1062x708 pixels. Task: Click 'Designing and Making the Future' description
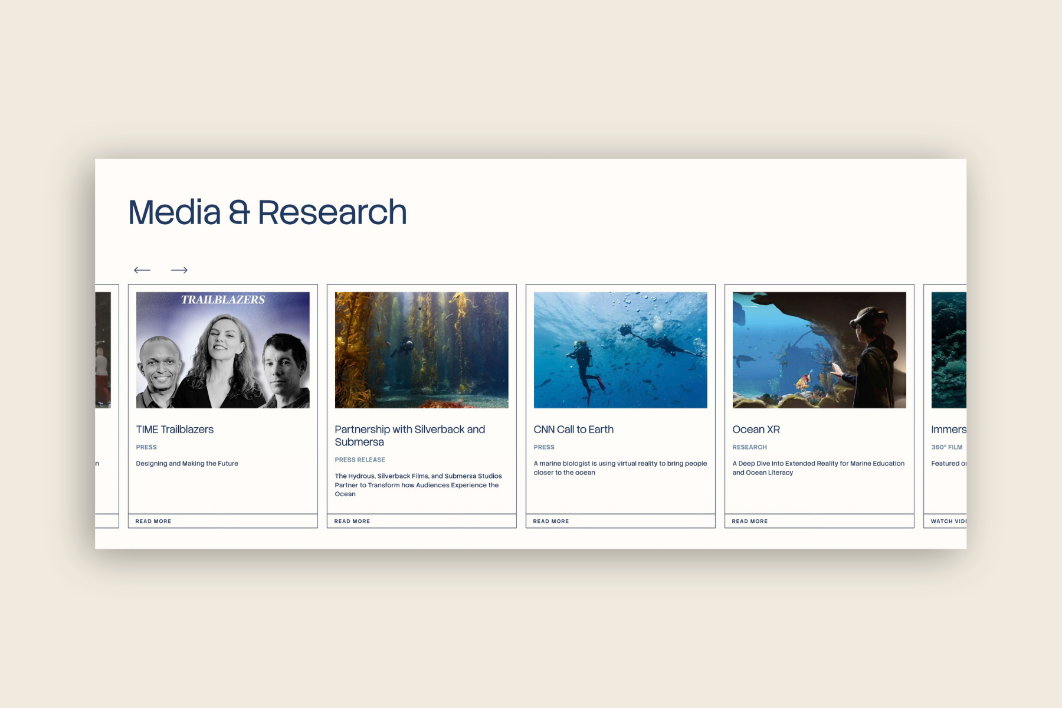[x=187, y=464]
